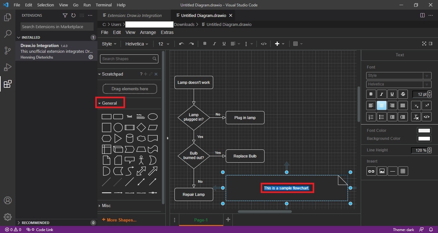Change the Font Color swatch
438x233 pixels.
(424, 130)
